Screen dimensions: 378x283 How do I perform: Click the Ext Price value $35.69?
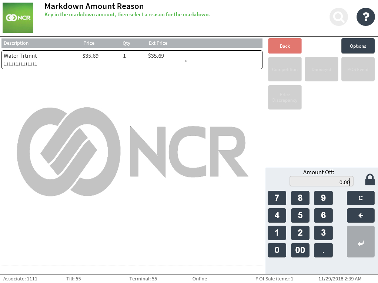click(x=156, y=56)
